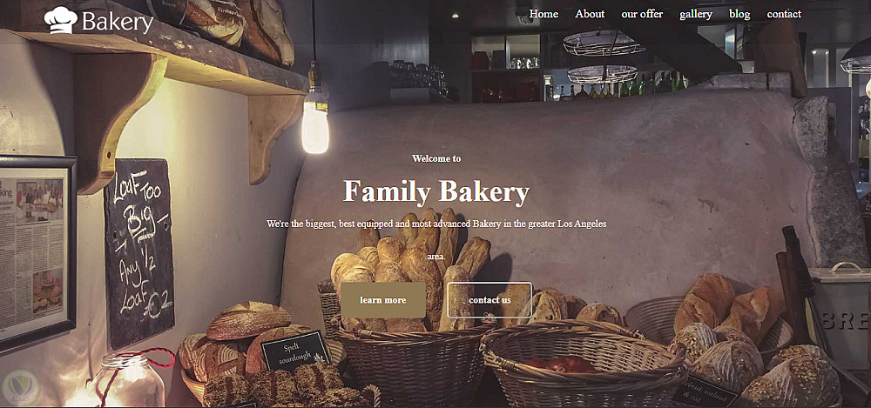Select "our offer" in navigation
Image resolution: width=871 pixels, height=408 pixels.
pos(642,14)
